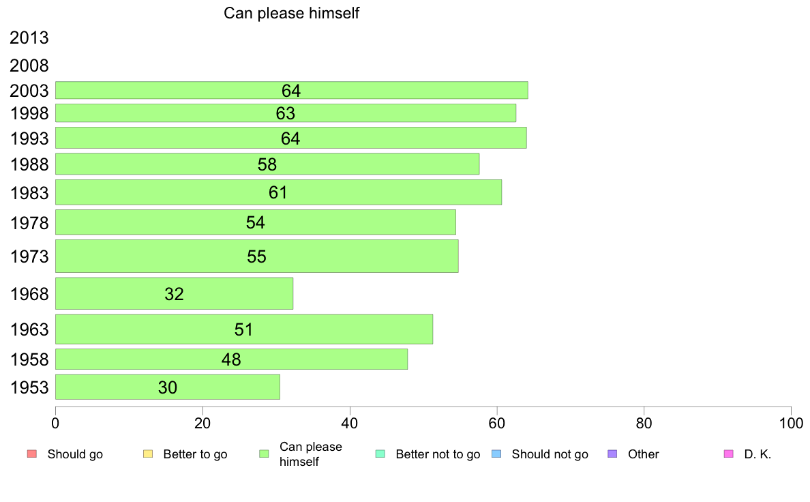810x502 pixels.
Task: Click the 100 tick on the x-axis
Action: coord(791,424)
